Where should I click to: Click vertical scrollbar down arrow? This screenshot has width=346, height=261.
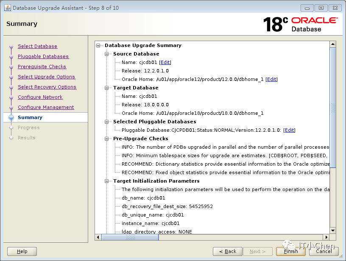pyautogui.click(x=333, y=230)
